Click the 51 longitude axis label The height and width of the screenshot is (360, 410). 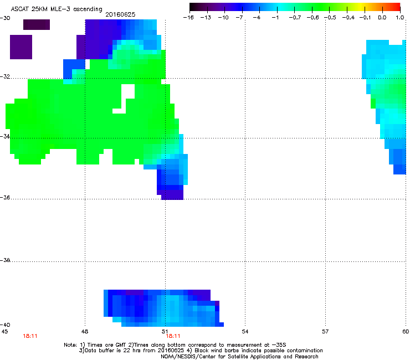click(x=165, y=332)
